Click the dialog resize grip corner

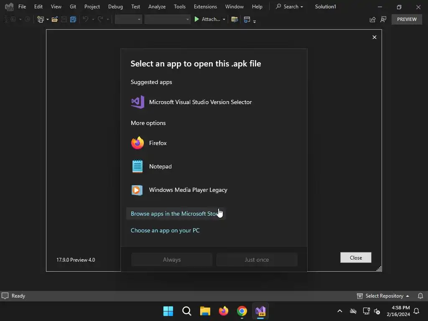pos(379,269)
